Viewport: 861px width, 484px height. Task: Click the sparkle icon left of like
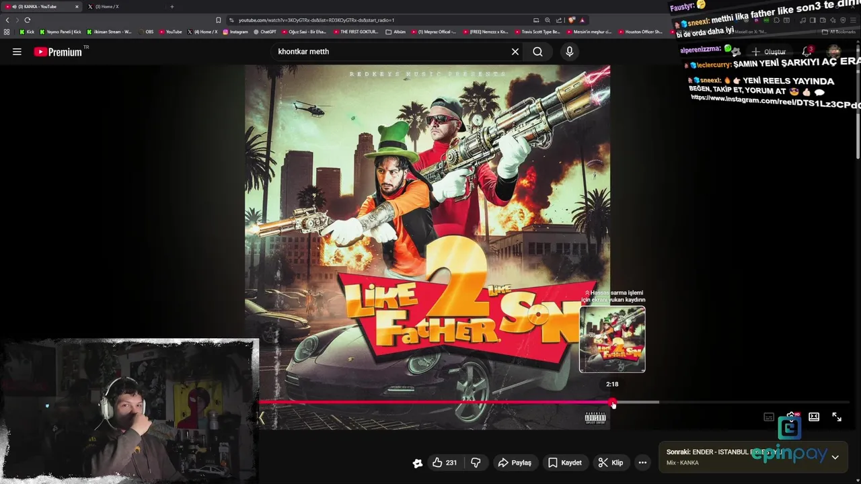coord(418,462)
